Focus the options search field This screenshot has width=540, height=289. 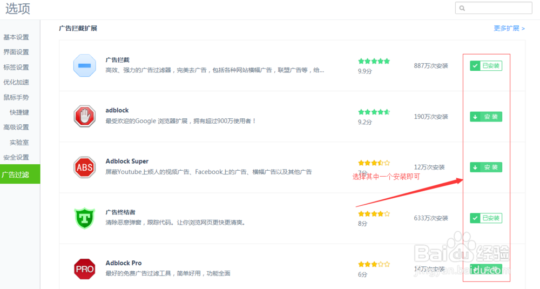pyautogui.click(x=494, y=8)
